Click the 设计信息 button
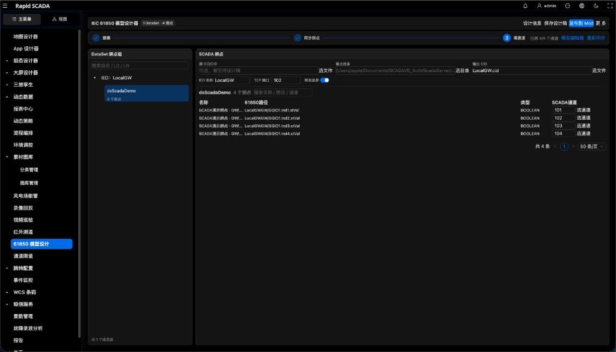 coord(532,23)
